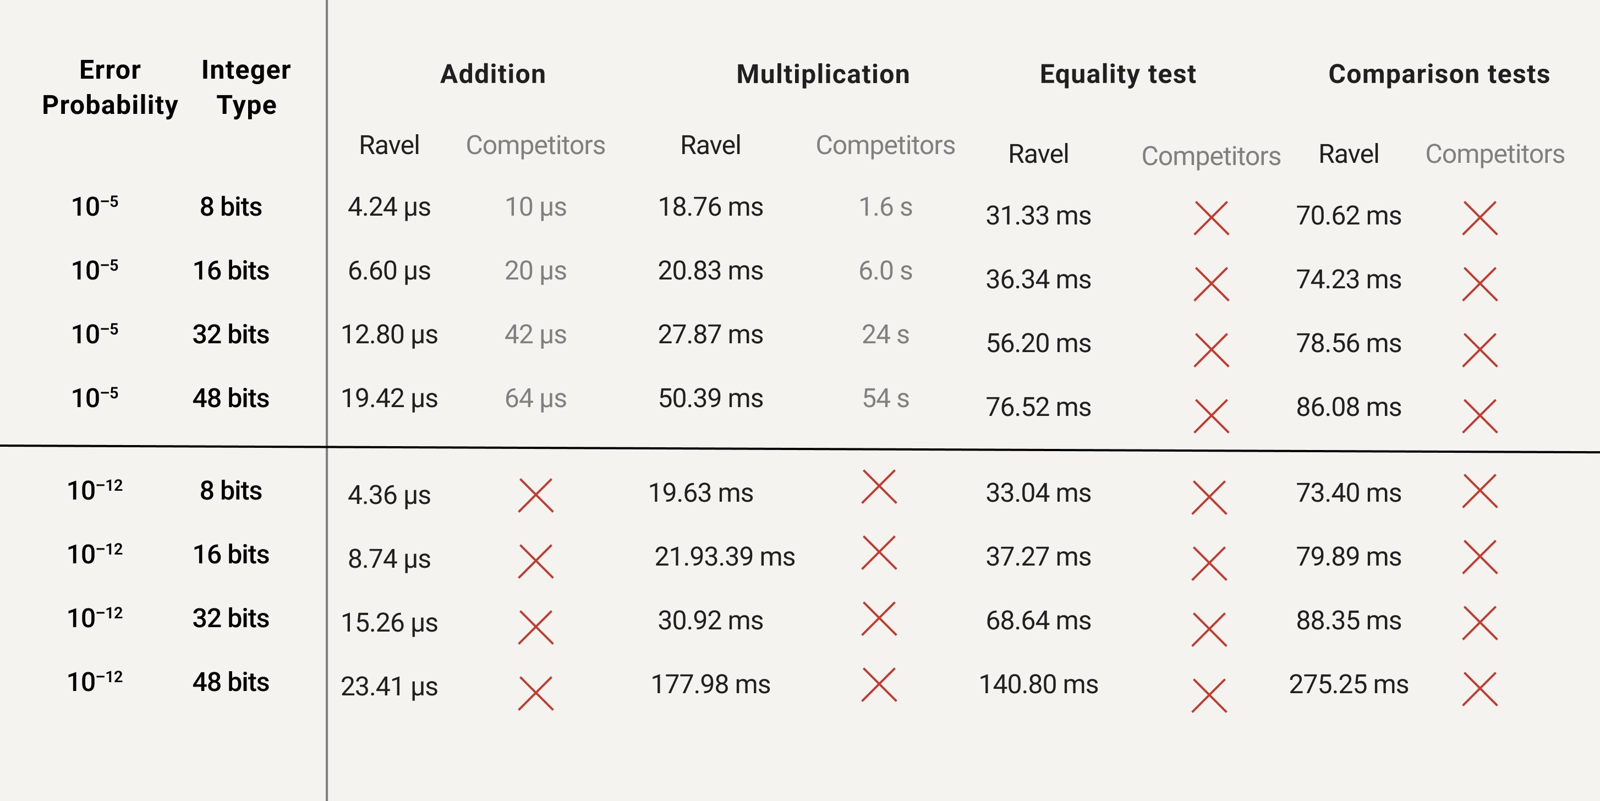Click the red X next to 177.98 ms multiplication
The height and width of the screenshot is (801, 1600).
coord(879,684)
